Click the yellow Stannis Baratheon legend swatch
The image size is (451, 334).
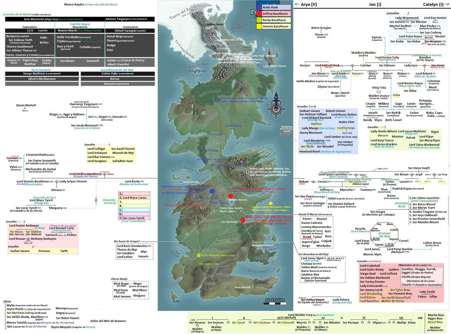(259, 26)
